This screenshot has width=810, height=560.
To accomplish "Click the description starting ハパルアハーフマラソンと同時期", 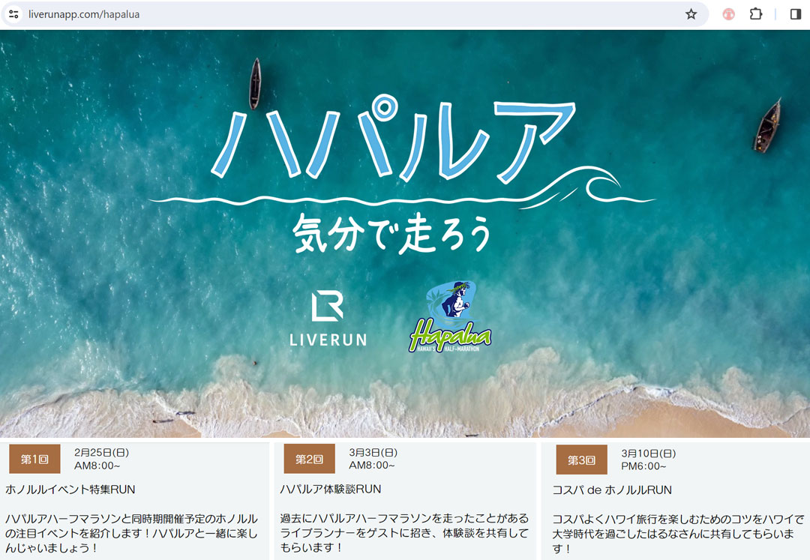I will (131, 533).
